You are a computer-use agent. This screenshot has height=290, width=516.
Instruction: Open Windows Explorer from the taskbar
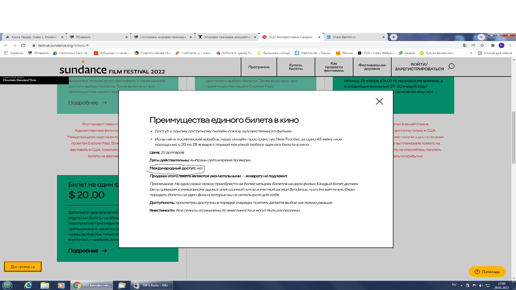(x=45, y=285)
